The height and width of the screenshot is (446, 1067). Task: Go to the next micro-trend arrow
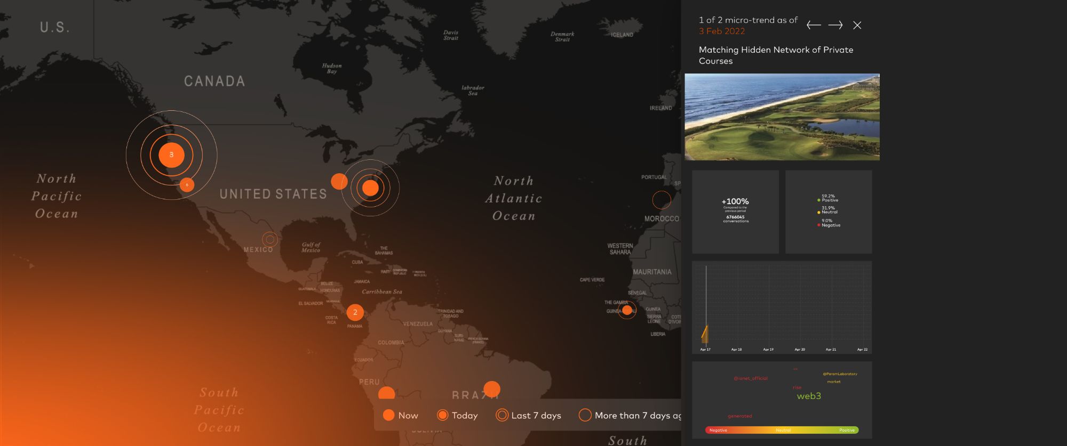(x=835, y=25)
